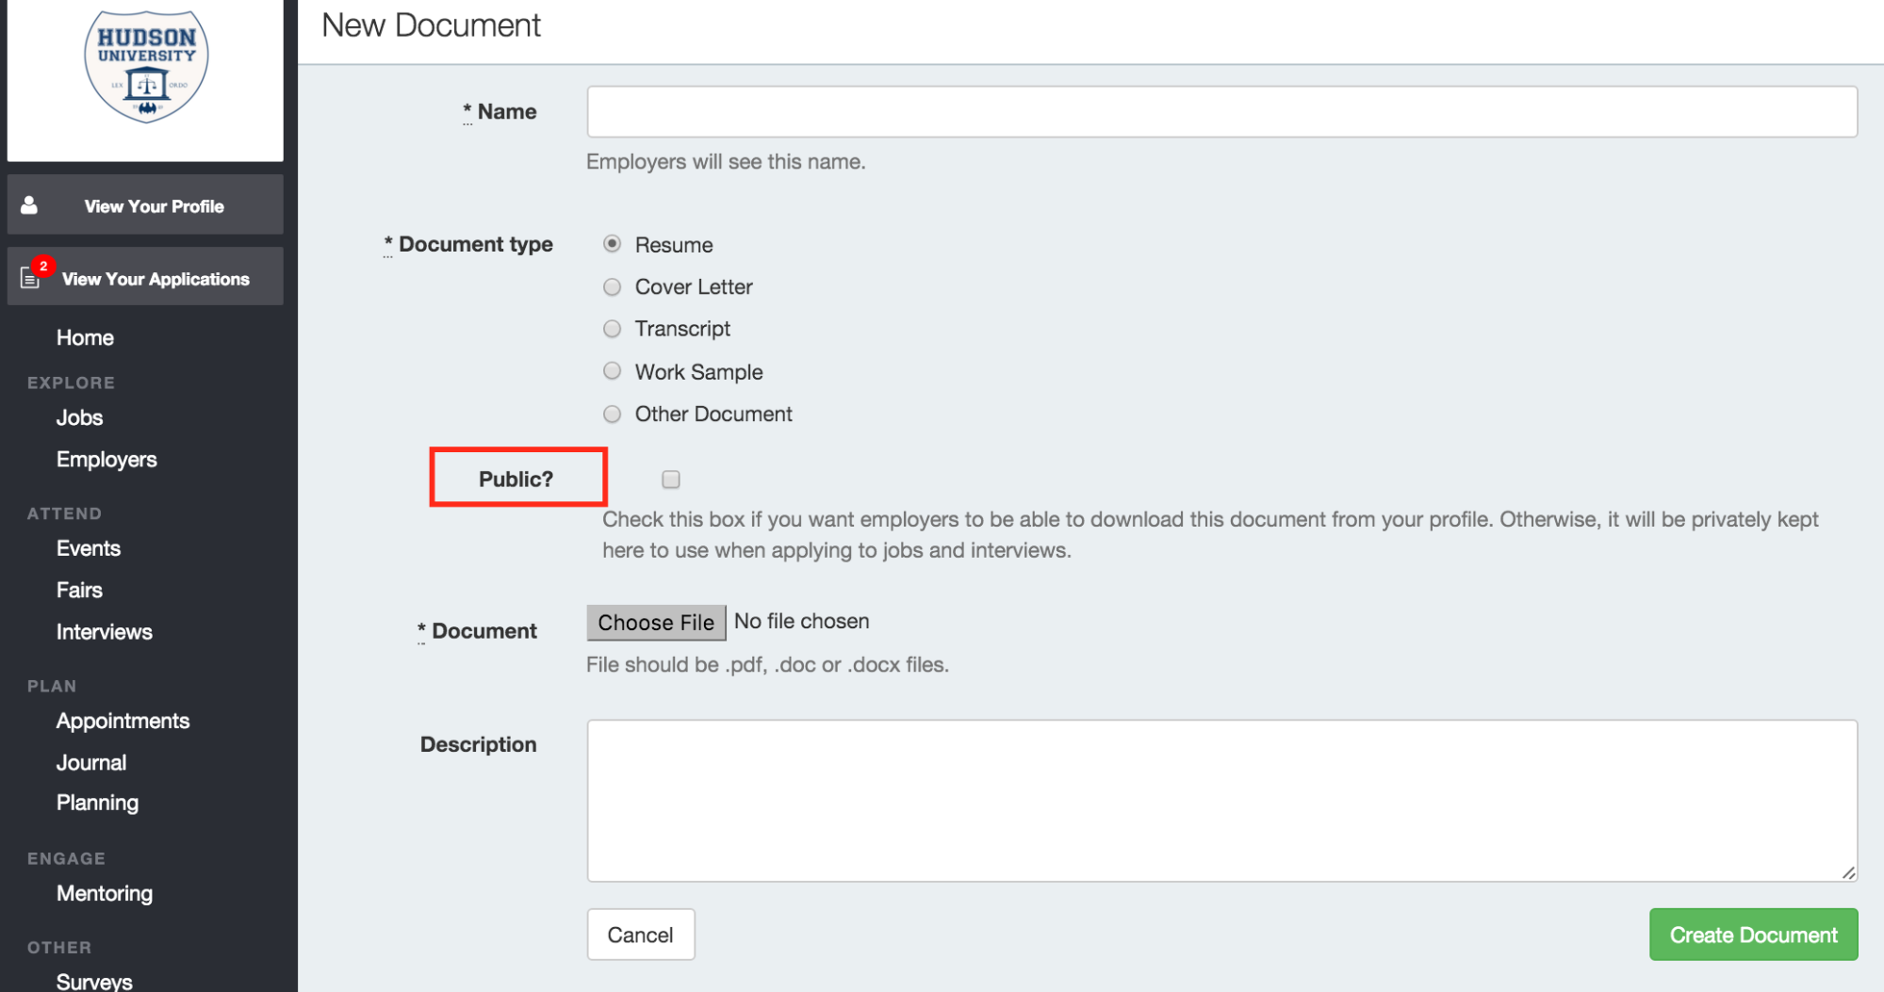Select the Resume radio button
Viewport: 1884px width, 992px height.
click(613, 244)
